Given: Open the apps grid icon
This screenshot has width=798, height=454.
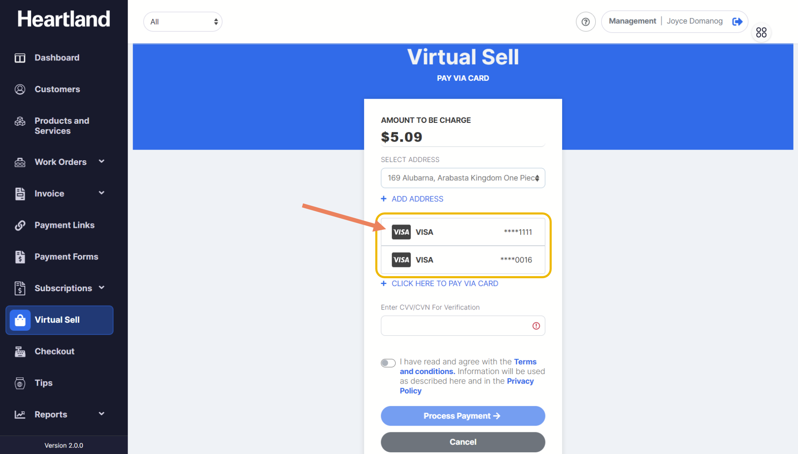Looking at the screenshot, I should click(x=761, y=32).
